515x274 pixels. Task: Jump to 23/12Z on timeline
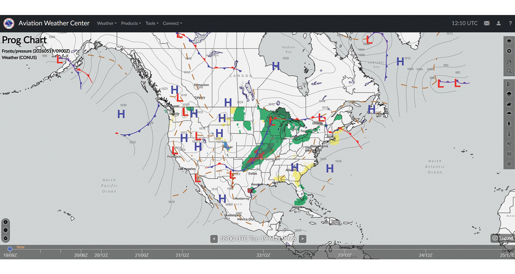[x=344, y=255]
